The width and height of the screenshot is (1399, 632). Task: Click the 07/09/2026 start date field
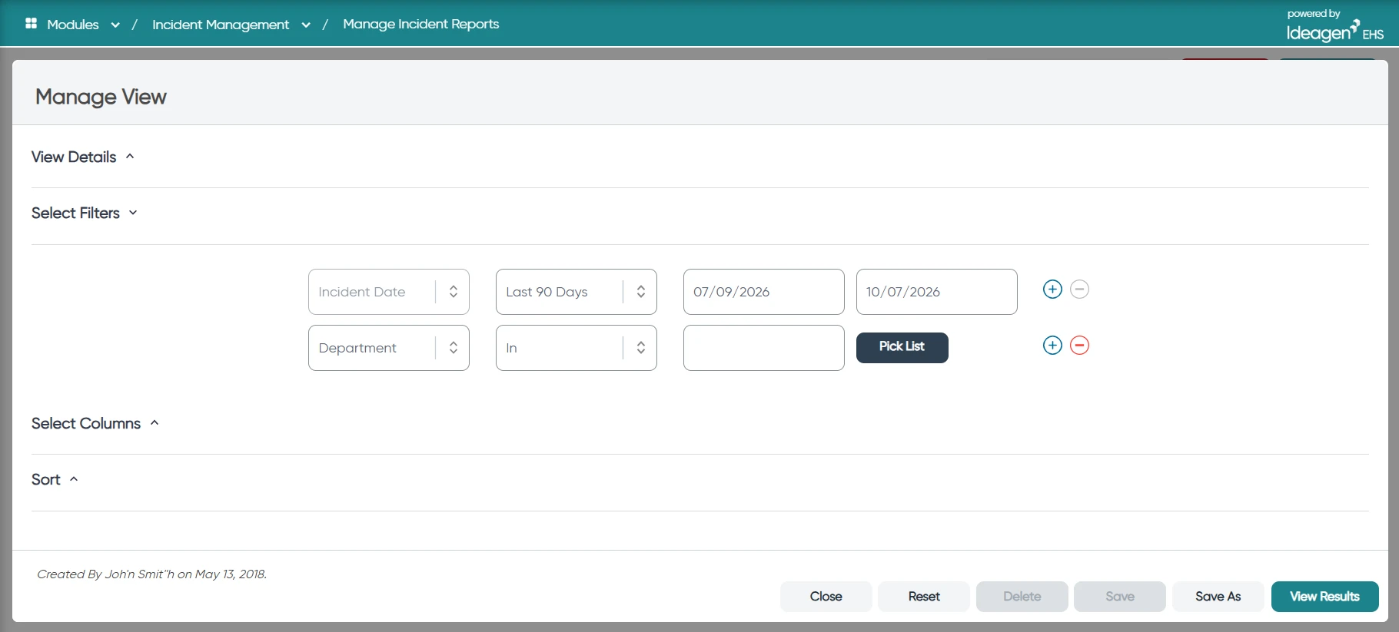click(764, 292)
